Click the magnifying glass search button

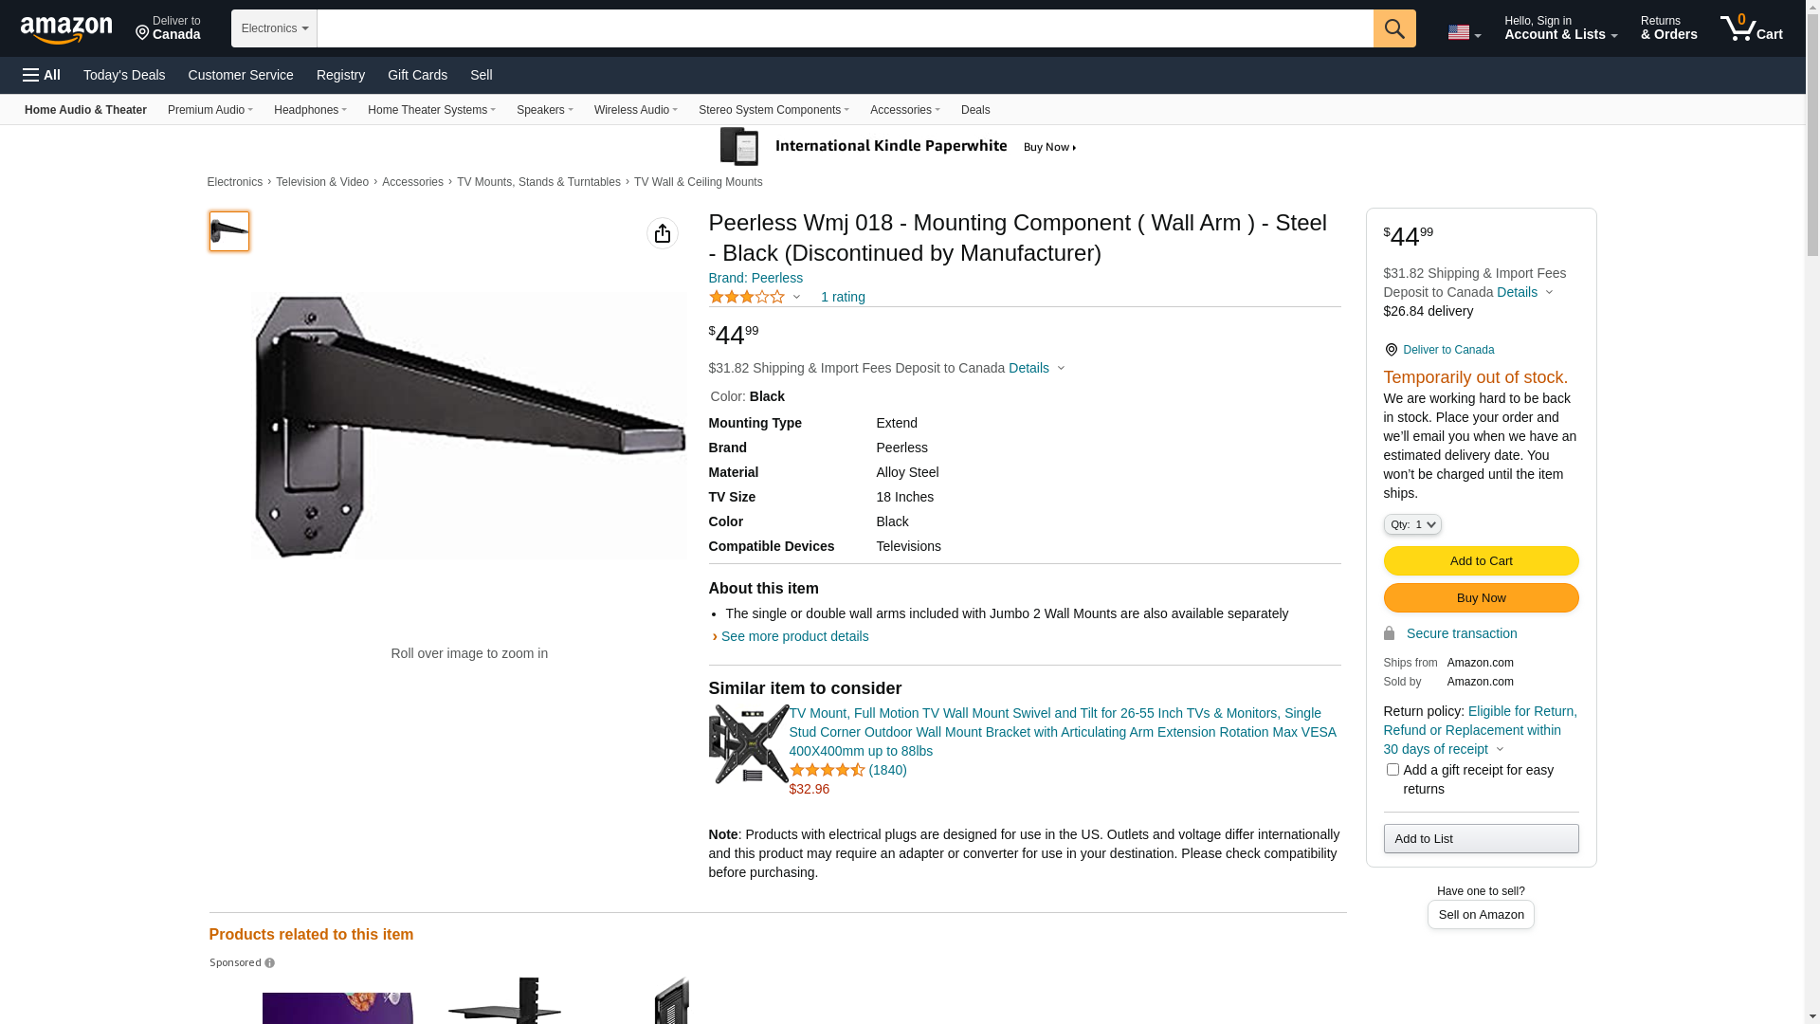1393,28
